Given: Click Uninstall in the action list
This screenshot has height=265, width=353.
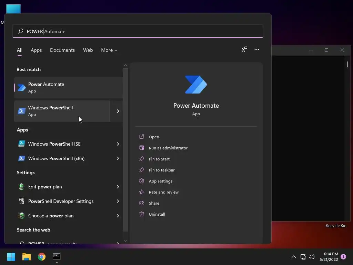Looking at the screenshot, I should tap(157, 214).
